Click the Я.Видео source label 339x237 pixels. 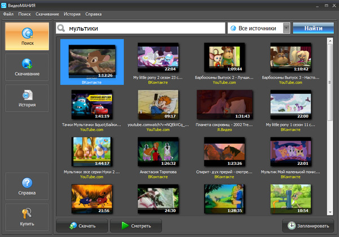coord(224,130)
